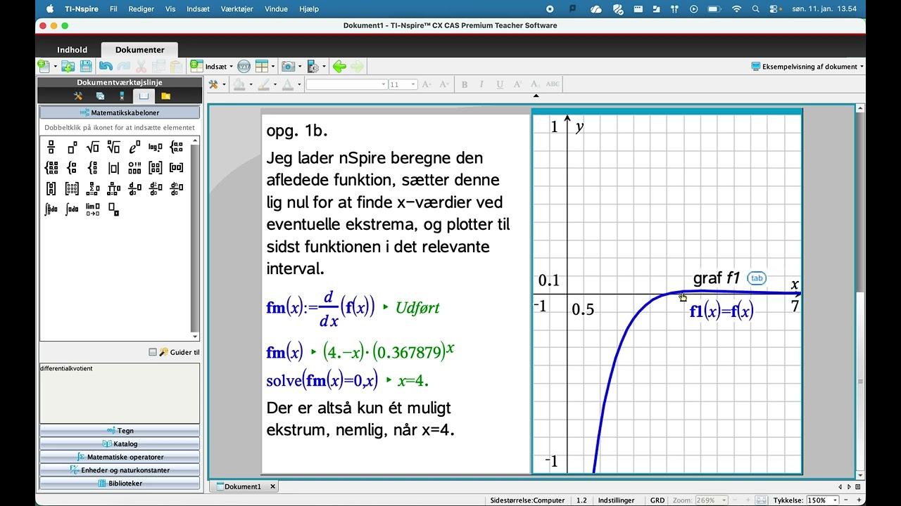The image size is (901, 506).
Task: Expand Enheder og naturkonstanter section
Action: tap(120, 470)
